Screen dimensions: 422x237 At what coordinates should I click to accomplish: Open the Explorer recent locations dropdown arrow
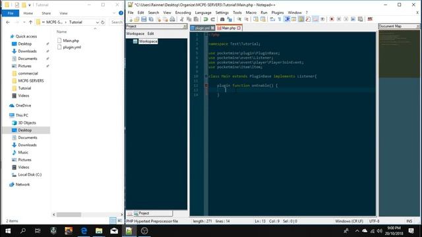[24, 22]
